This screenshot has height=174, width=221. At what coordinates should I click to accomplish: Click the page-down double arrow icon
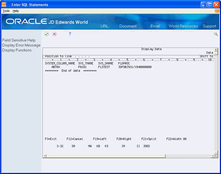coord(216,156)
